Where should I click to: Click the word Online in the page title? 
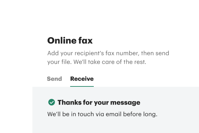pos(62,41)
